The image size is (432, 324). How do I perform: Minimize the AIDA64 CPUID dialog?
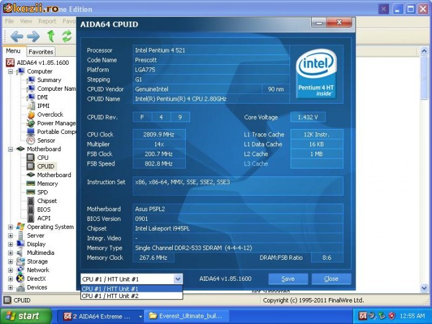(x=319, y=23)
